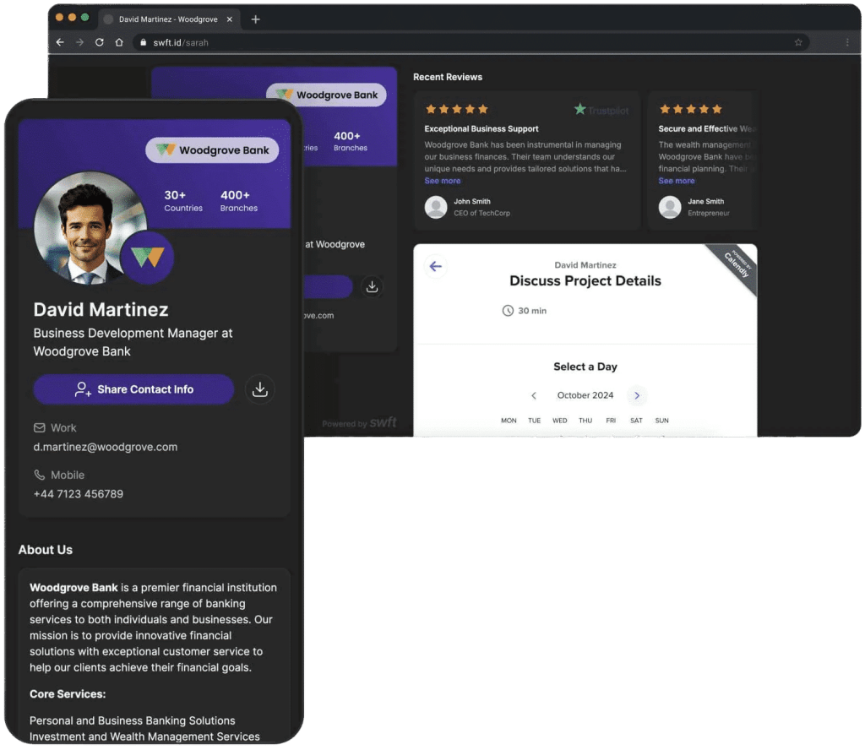Click John Smith's avatar icon
This screenshot has height=750, width=865.
tap(436, 208)
